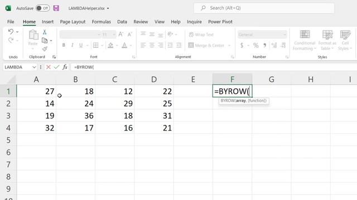Switch to the View tab
The height and width of the screenshot is (200, 357).
(x=160, y=22)
